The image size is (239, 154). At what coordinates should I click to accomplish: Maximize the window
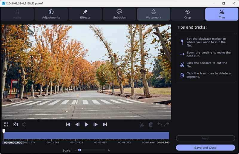coord(223,3)
